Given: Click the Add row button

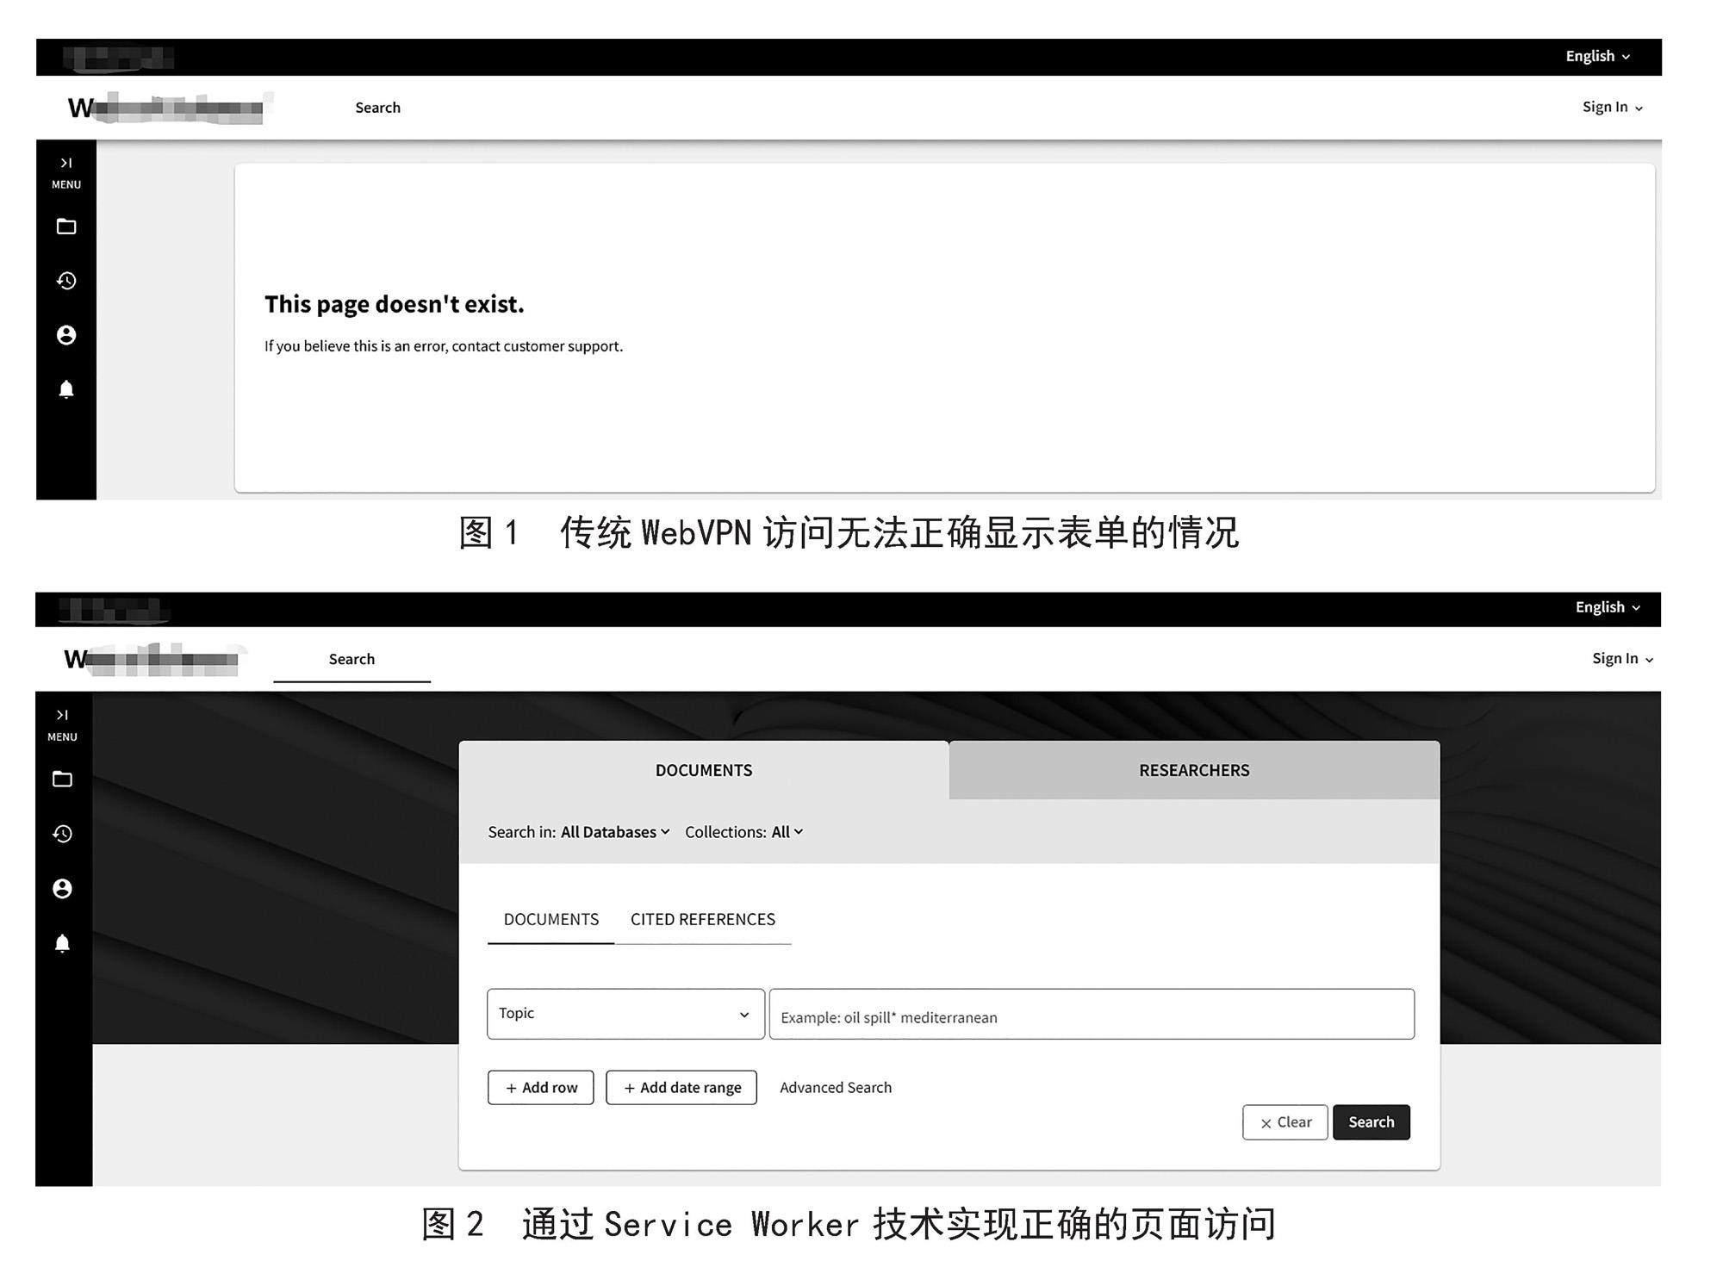Looking at the screenshot, I should [541, 1088].
